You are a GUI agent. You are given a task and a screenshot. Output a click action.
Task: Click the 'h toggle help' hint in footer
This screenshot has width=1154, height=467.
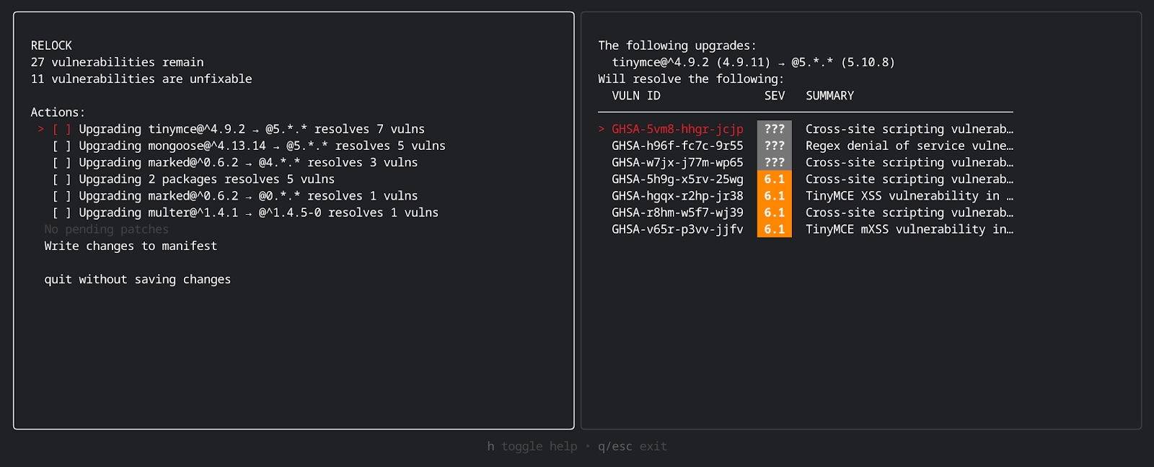[532, 446]
